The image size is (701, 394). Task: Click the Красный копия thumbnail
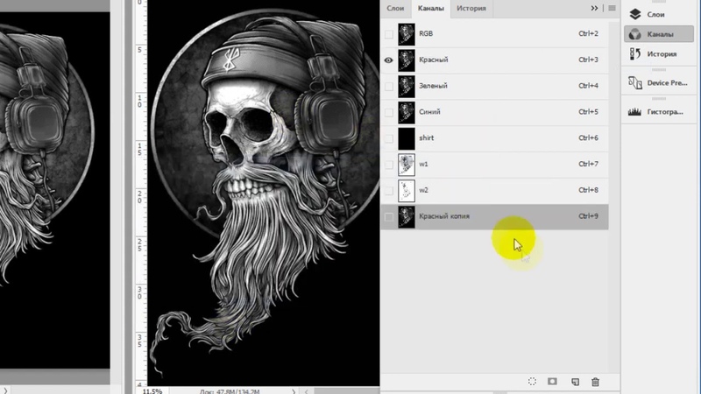pyautogui.click(x=407, y=216)
